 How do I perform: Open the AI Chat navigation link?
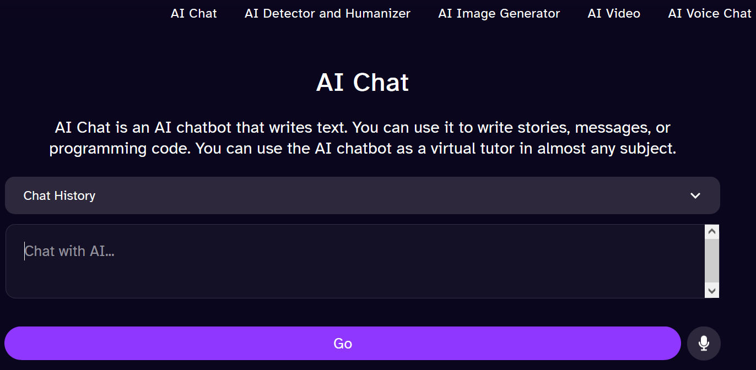click(x=194, y=13)
